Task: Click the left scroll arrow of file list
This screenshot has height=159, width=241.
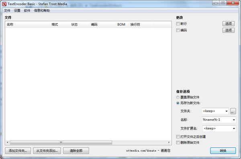Action: pos(8,142)
